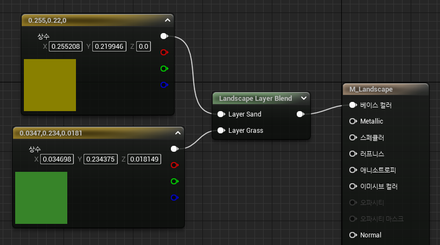
Task: Click the red channel output pin of the green constant
Action: click(x=175, y=165)
